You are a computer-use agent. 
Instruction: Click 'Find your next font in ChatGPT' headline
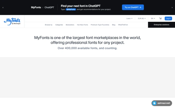pos(81,6)
